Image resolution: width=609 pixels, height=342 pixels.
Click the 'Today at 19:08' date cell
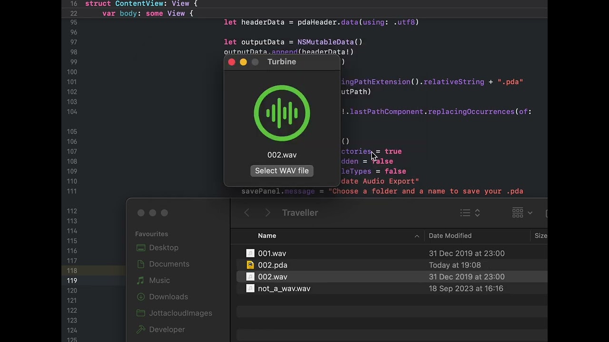(455, 265)
